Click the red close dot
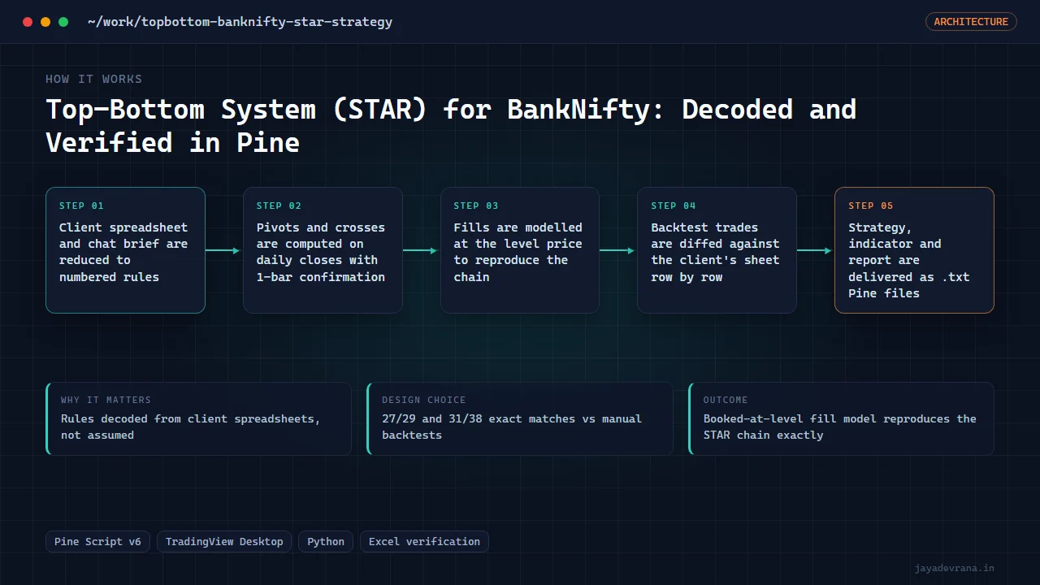Screen dimensions: 1040x585 click(28, 22)
